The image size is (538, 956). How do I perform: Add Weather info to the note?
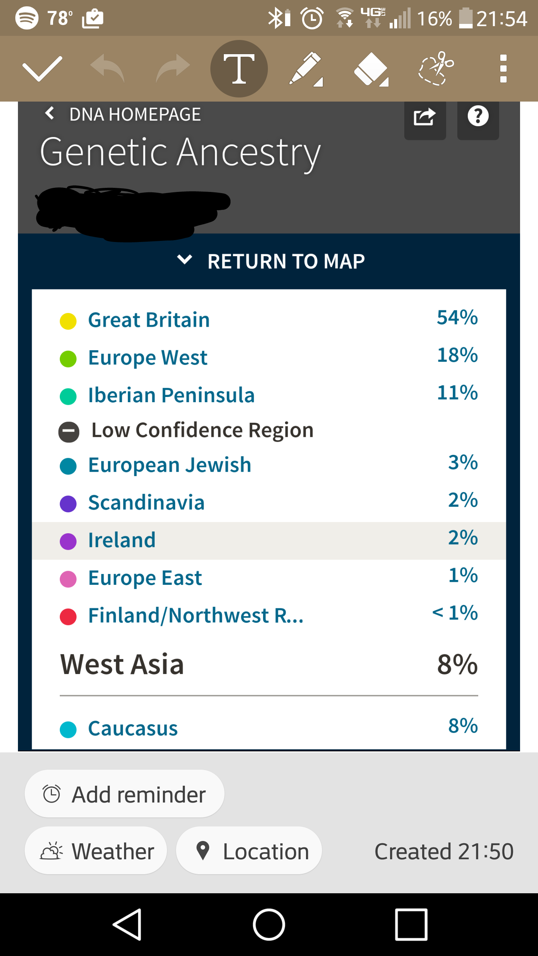(96, 851)
